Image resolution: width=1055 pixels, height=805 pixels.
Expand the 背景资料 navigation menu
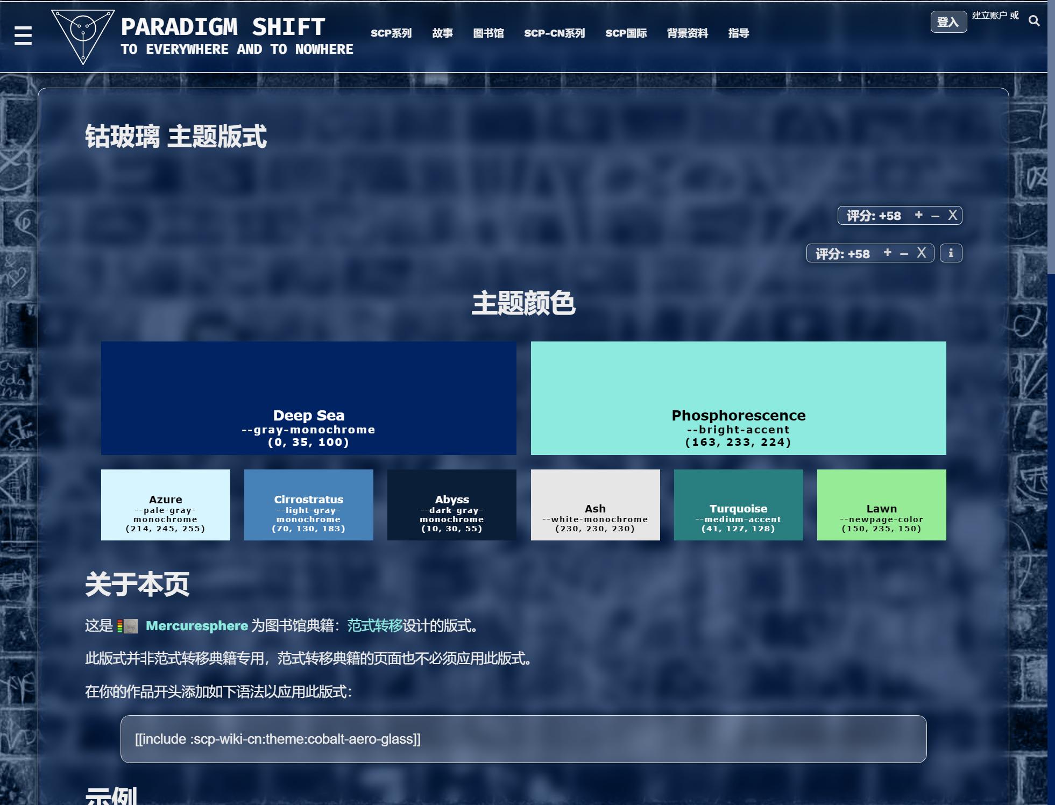point(687,33)
